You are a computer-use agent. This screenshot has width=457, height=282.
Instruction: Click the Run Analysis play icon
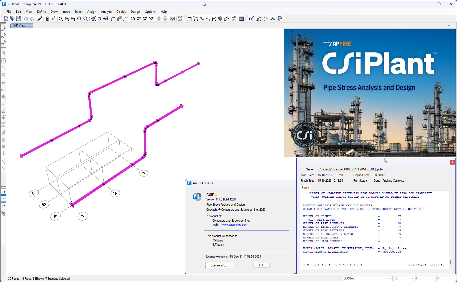coord(53,19)
